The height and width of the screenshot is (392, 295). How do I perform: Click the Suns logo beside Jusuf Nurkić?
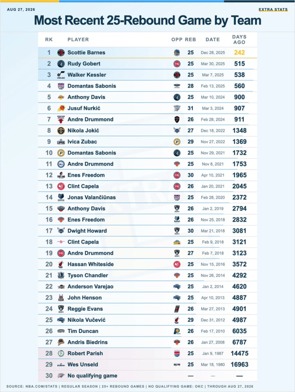pos(61,108)
